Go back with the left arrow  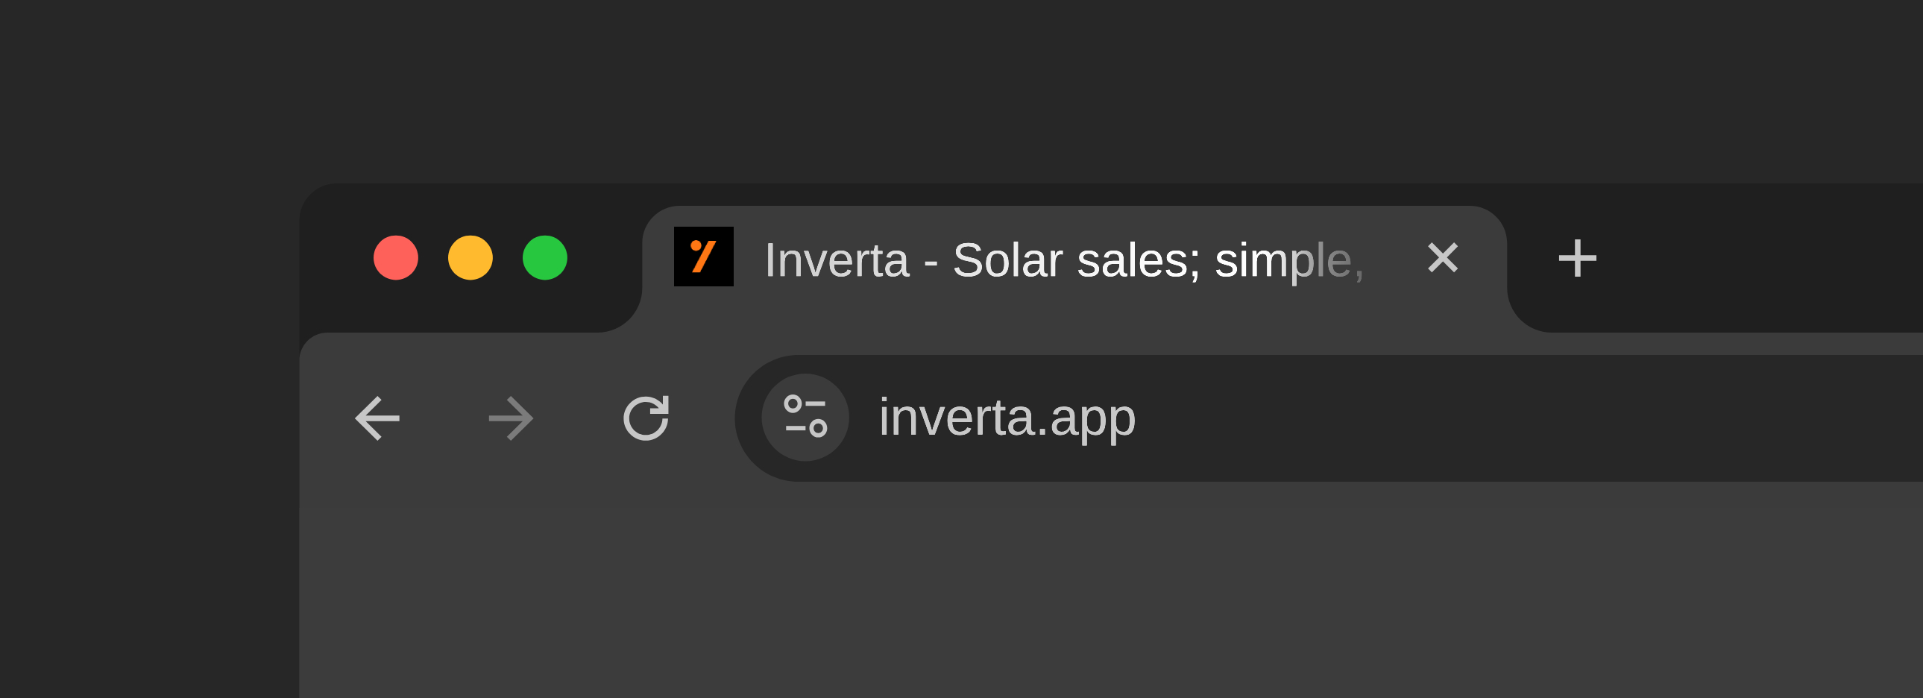pyautogui.click(x=378, y=418)
